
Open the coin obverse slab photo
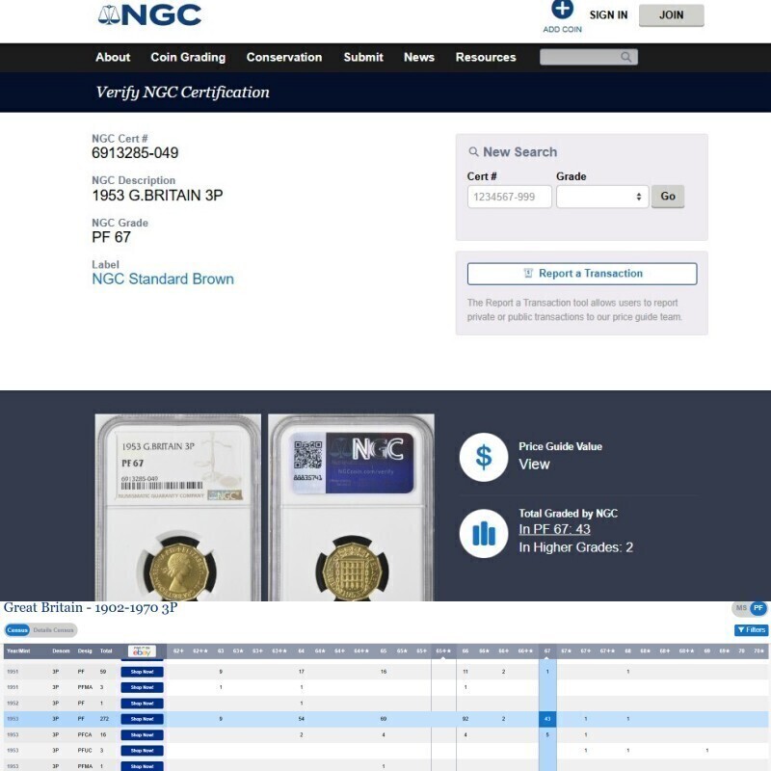pos(178,508)
